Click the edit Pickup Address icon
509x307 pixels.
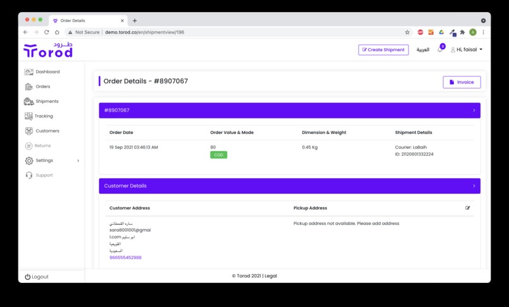(467, 208)
